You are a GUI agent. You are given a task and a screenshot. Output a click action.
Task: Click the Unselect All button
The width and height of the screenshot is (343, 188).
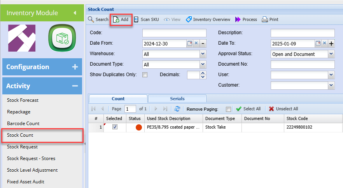pos(283,109)
